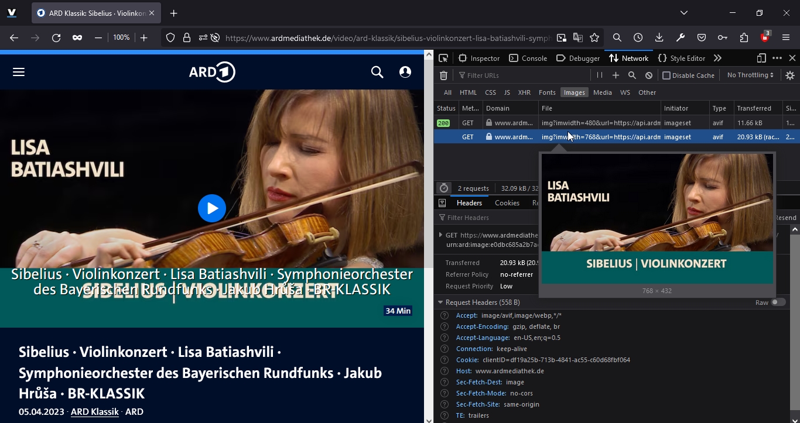This screenshot has height=423, width=800.
Task: Toggle Raw request headers switch
Action: coord(778,302)
